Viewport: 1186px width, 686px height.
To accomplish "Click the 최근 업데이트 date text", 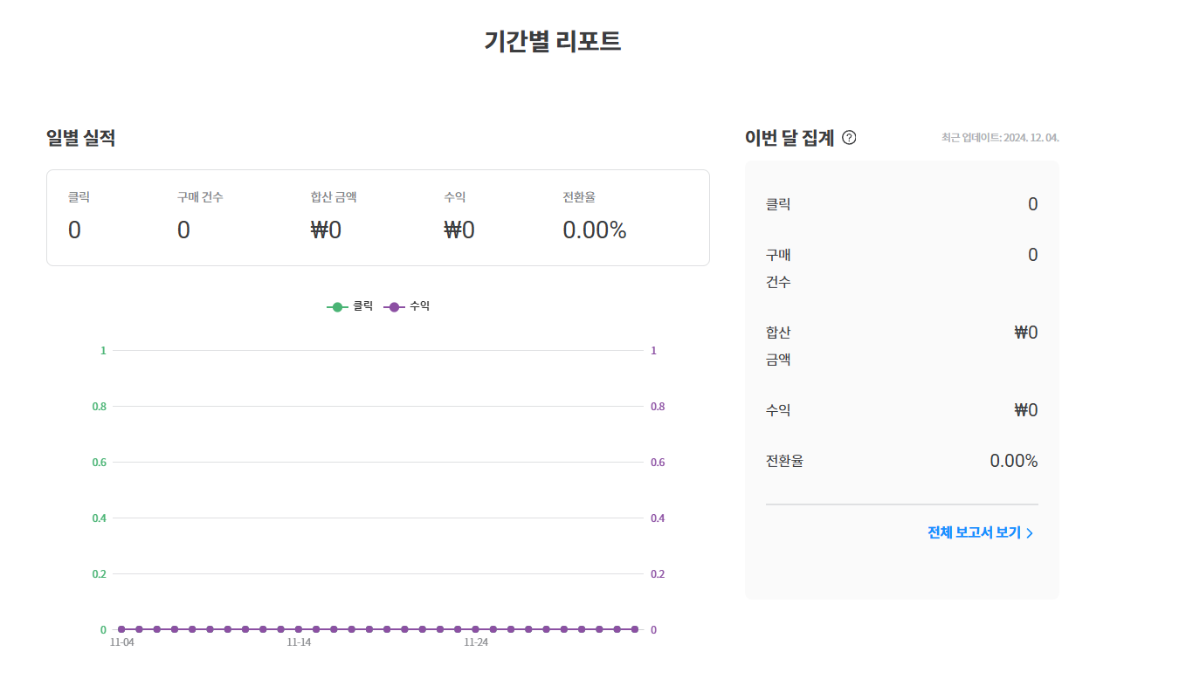I will [x=998, y=137].
